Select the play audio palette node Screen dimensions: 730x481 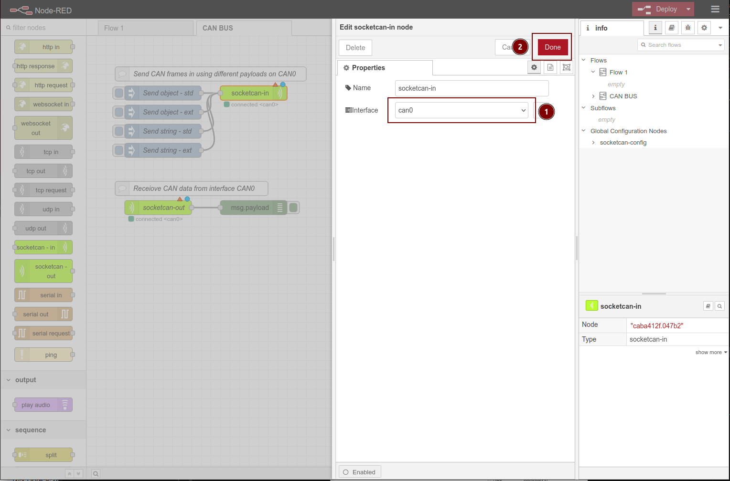pos(43,405)
